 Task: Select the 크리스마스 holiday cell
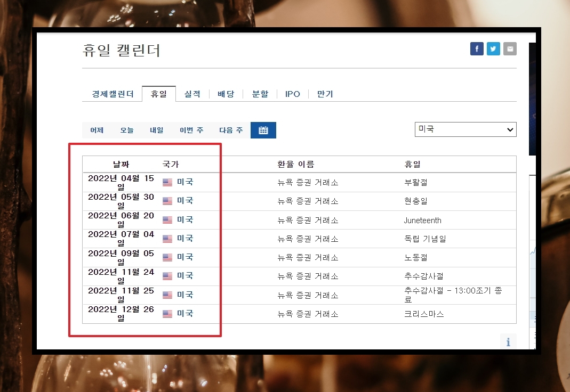pos(424,314)
